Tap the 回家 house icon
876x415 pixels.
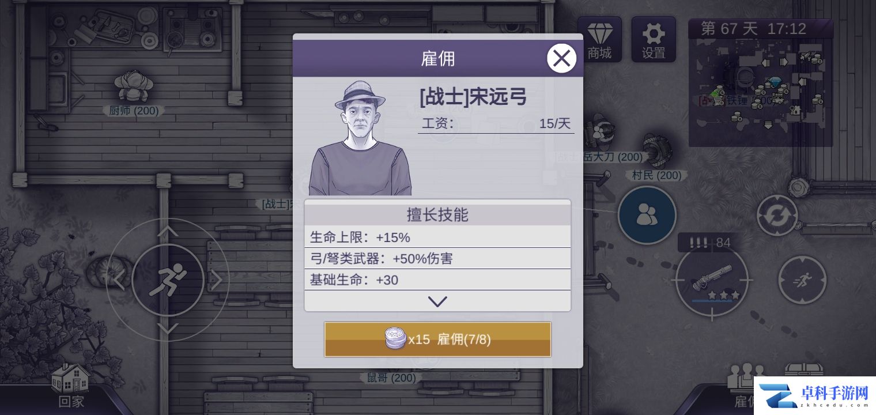point(71,385)
